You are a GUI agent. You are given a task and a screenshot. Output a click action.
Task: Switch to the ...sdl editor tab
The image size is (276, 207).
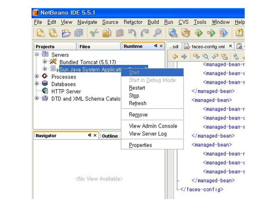point(174,47)
